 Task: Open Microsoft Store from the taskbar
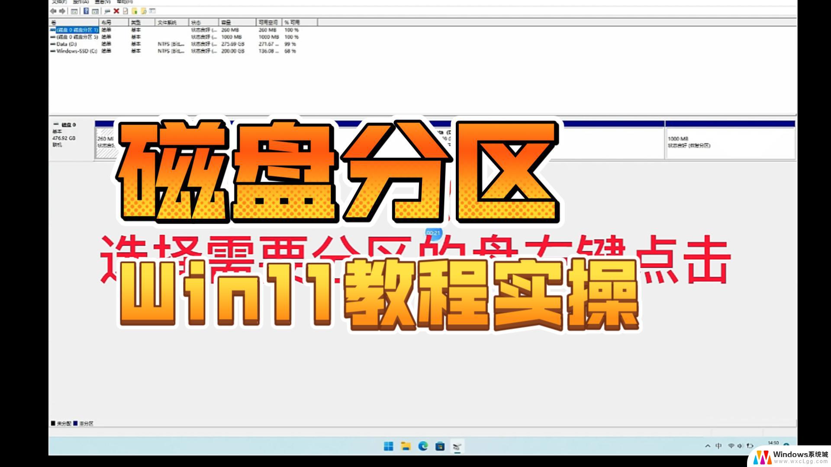tap(440, 446)
